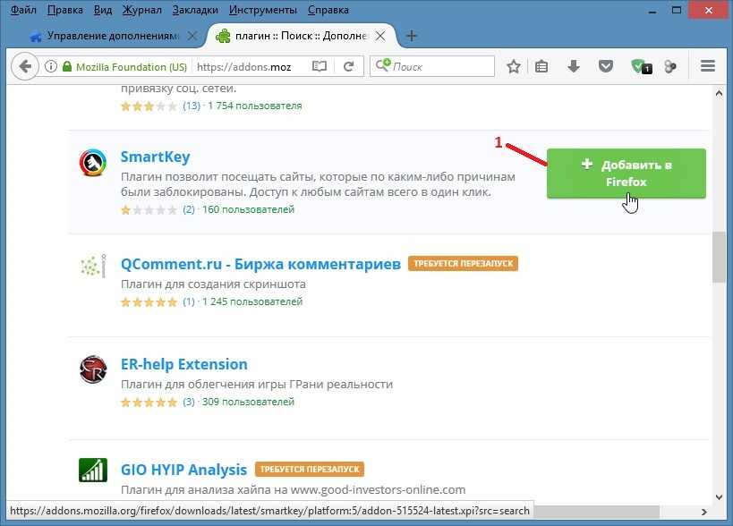733x526 pixels.
Task: Open the extension icon left of the hamburger menu
Action: (670, 67)
